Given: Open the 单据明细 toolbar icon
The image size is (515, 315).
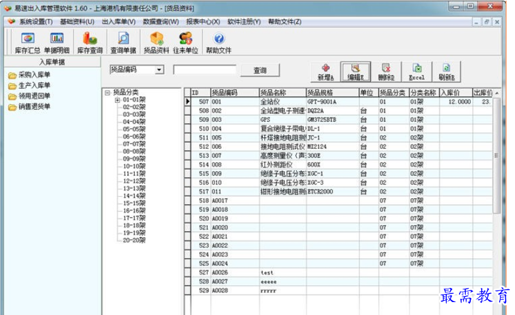Looking at the screenshot, I should point(57,42).
